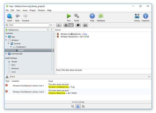
Task: Open the Project menu
Action: coord(32,10)
